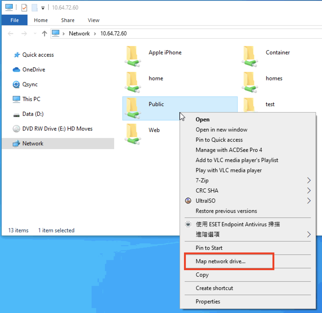Expand the CRC SHA submenu
This screenshot has width=322, height=313.
pyautogui.click(x=309, y=191)
